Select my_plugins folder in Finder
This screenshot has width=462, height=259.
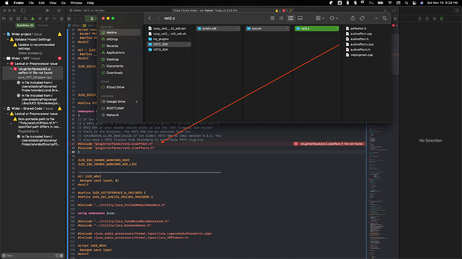coord(169,39)
